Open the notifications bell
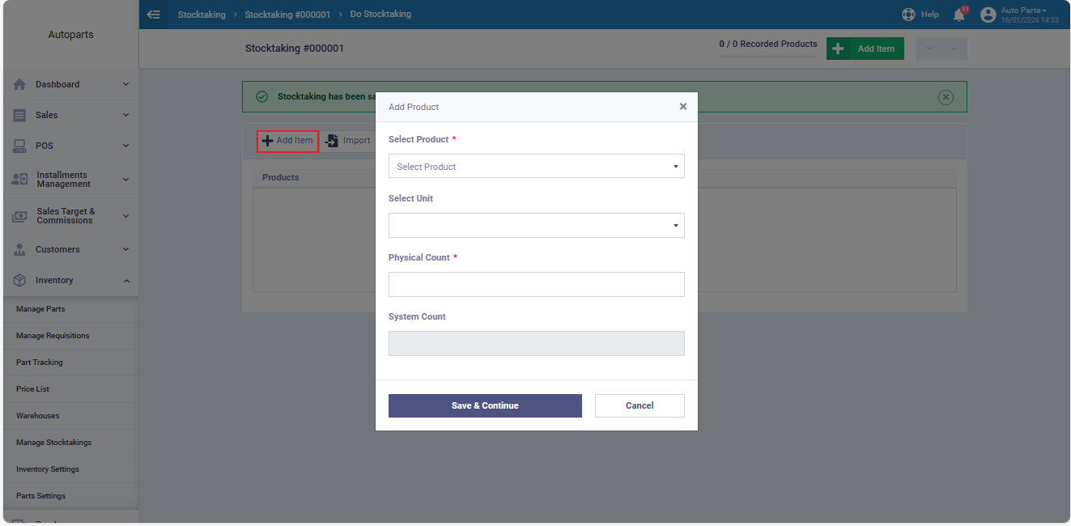 click(959, 15)
